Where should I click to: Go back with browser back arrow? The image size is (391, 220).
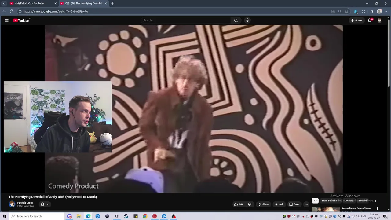[x=4, y=11]
